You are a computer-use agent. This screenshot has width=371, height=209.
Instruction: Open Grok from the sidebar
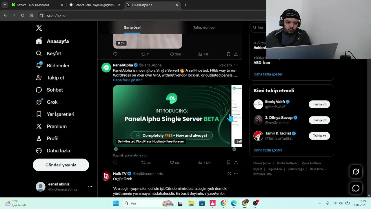pyautogui.click(x=39, y=102)
